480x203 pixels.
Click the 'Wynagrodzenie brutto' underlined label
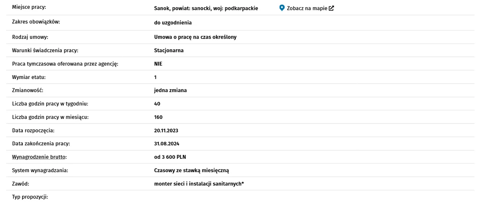click(x=42, y=157)
